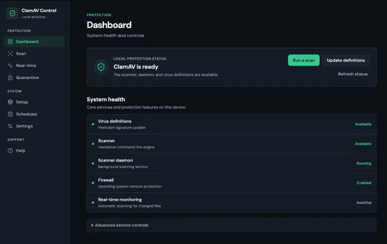Select the Scanner daemon row title
The height and width of the screenshot is (244, 387).
(115, 160)
